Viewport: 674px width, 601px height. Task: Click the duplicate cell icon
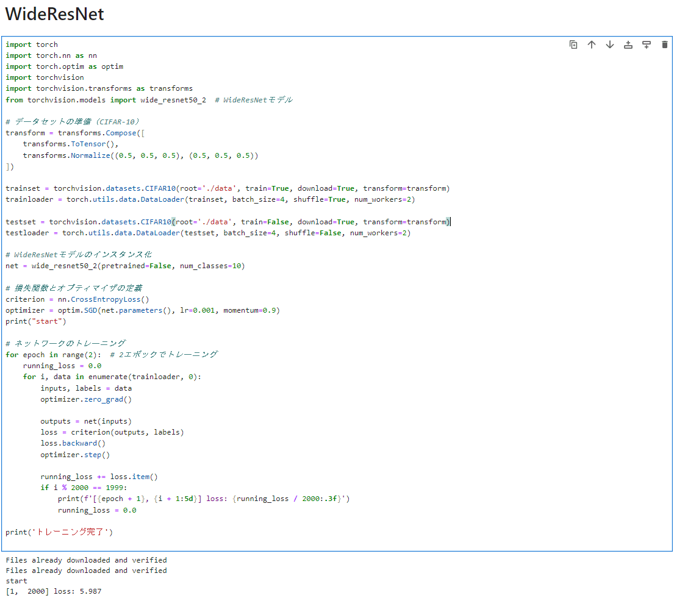pos(573,44)
